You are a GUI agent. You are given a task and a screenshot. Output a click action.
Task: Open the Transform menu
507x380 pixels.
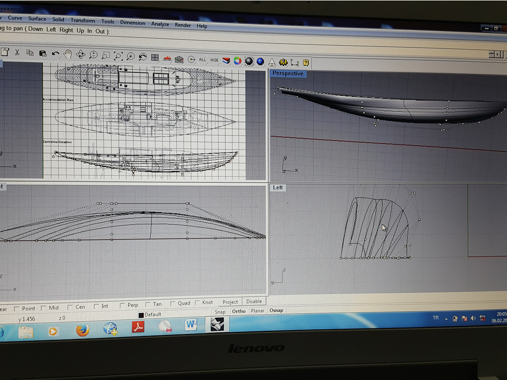(83, 20)
